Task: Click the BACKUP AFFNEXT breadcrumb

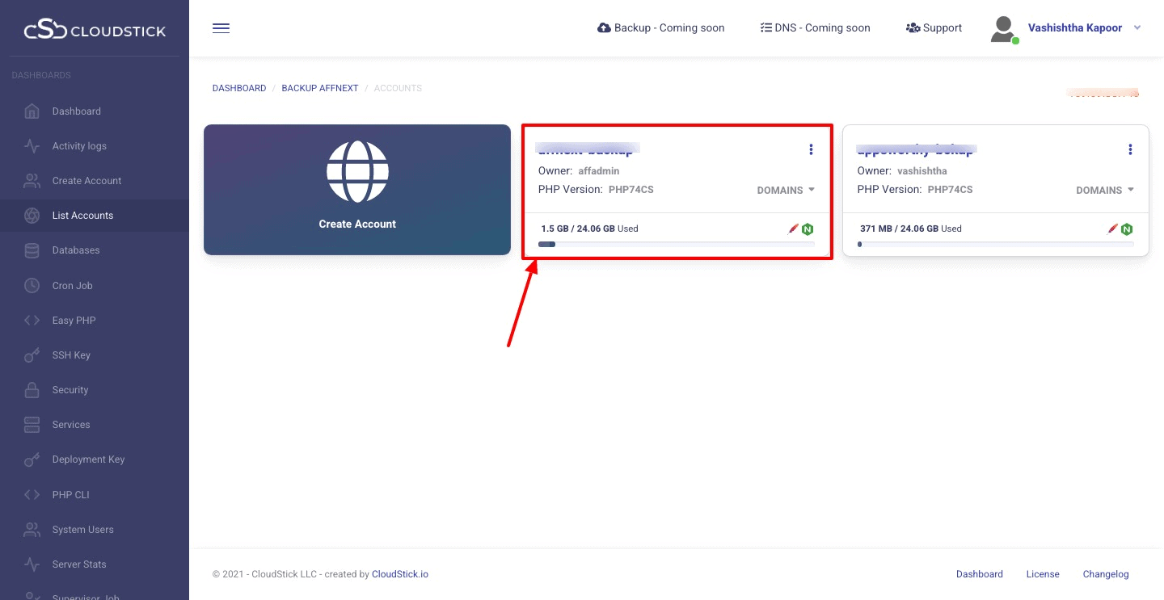Action: (319, 88)
